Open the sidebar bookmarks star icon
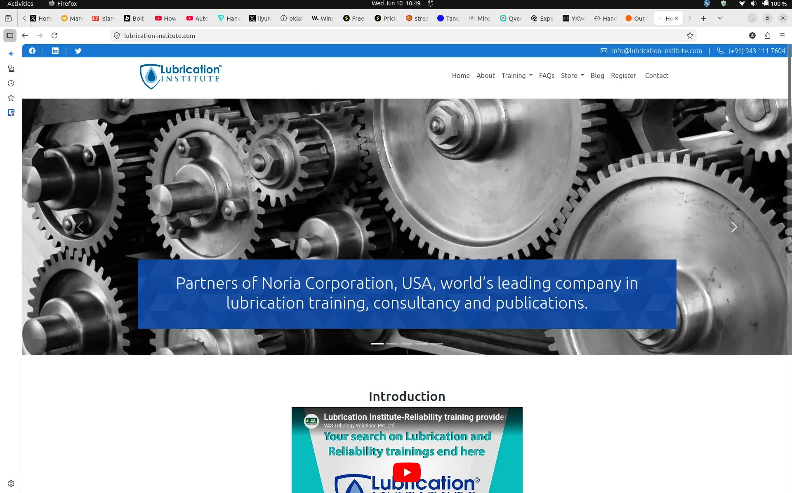The height and width of the screenshot is (493, 792). 11,98
